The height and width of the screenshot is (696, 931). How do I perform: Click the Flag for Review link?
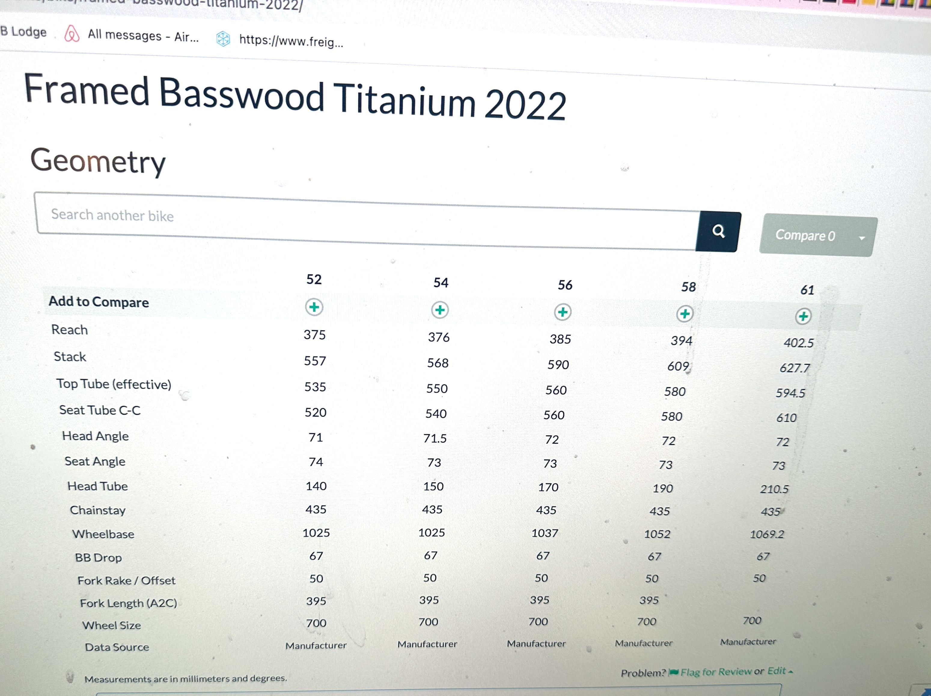click(x=716, y=672)
